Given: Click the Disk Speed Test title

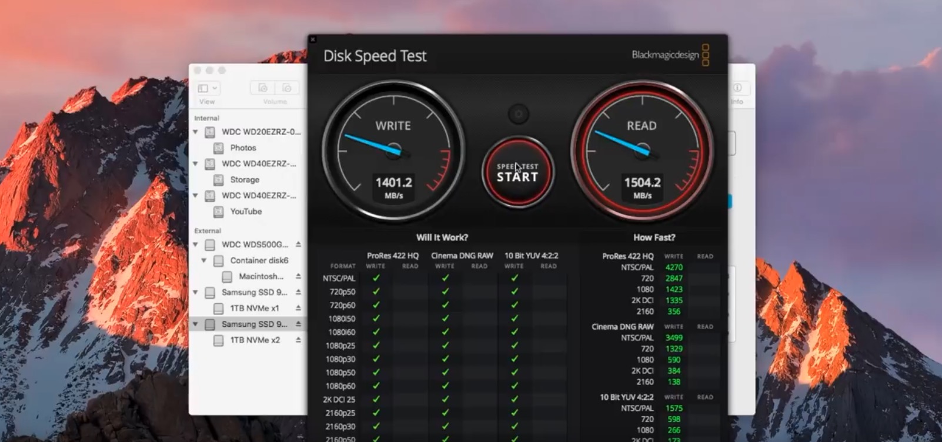Looking at the screenshot, I should 375,56.
